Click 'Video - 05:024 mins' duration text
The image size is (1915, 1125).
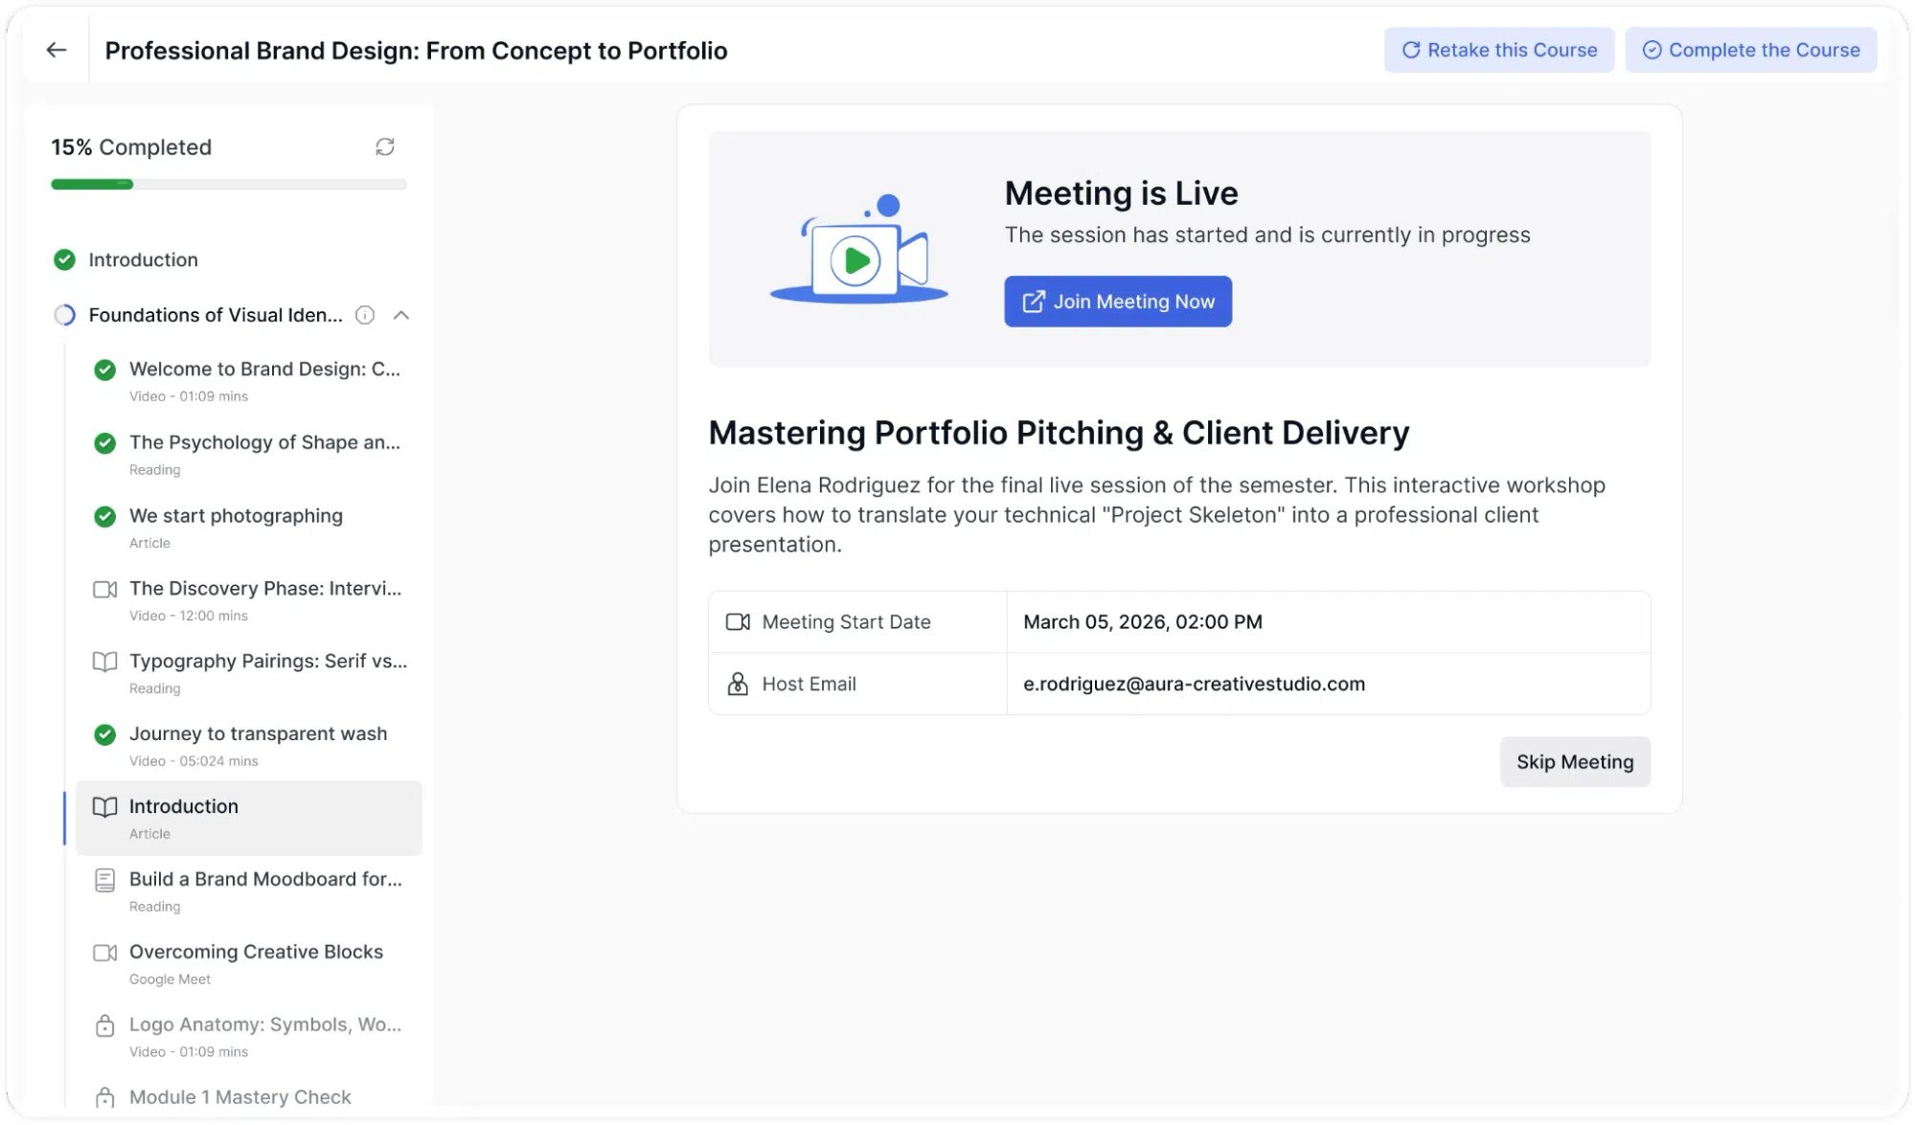click(194, 761)
